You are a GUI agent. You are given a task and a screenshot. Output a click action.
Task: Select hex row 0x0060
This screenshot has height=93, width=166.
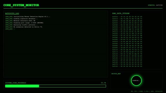pyautogui.click(x=127, y=29)
